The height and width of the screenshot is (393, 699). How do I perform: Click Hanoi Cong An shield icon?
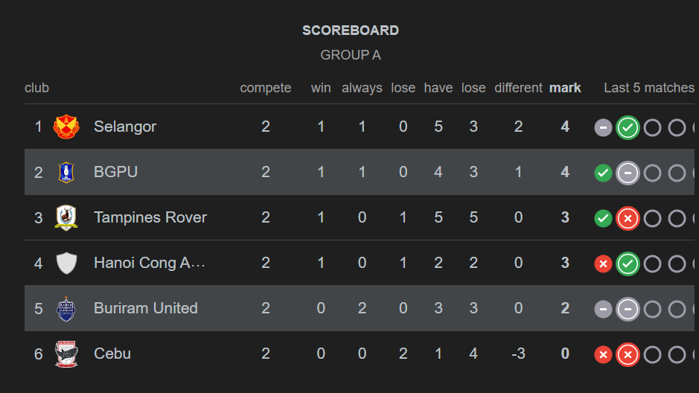coord(66,263)
